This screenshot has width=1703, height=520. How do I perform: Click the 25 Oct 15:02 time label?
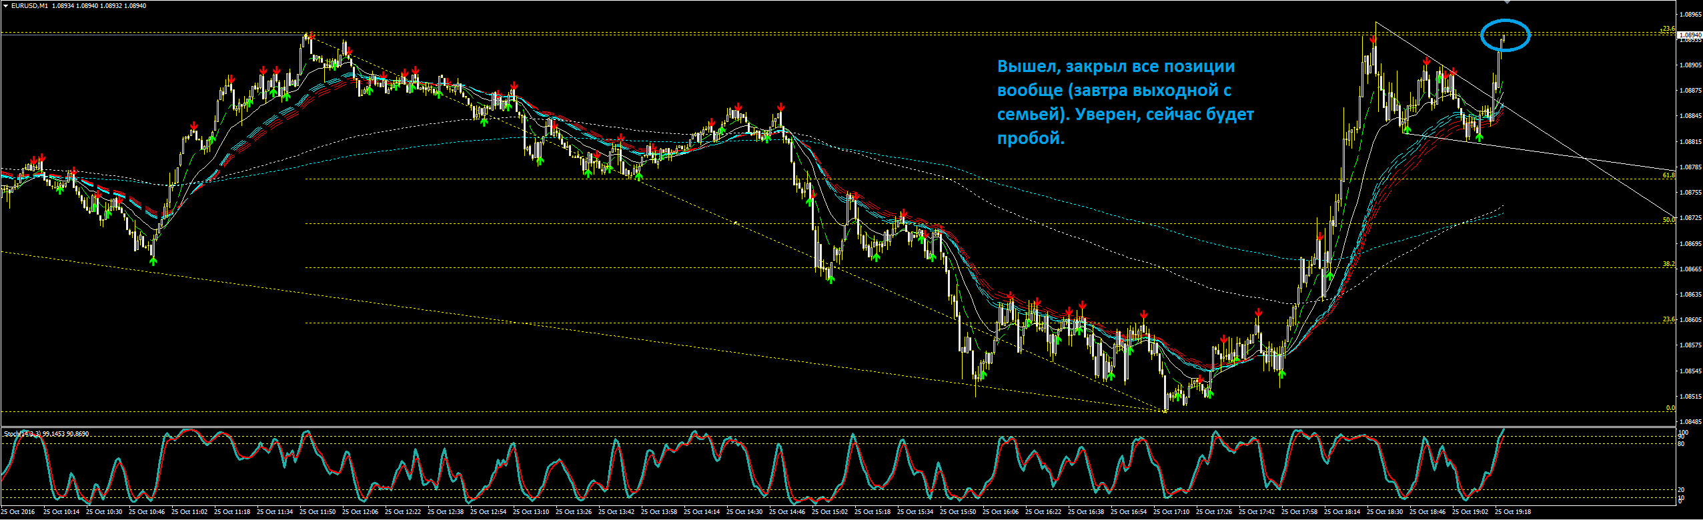pyautogui.click(x=830, y=513)
